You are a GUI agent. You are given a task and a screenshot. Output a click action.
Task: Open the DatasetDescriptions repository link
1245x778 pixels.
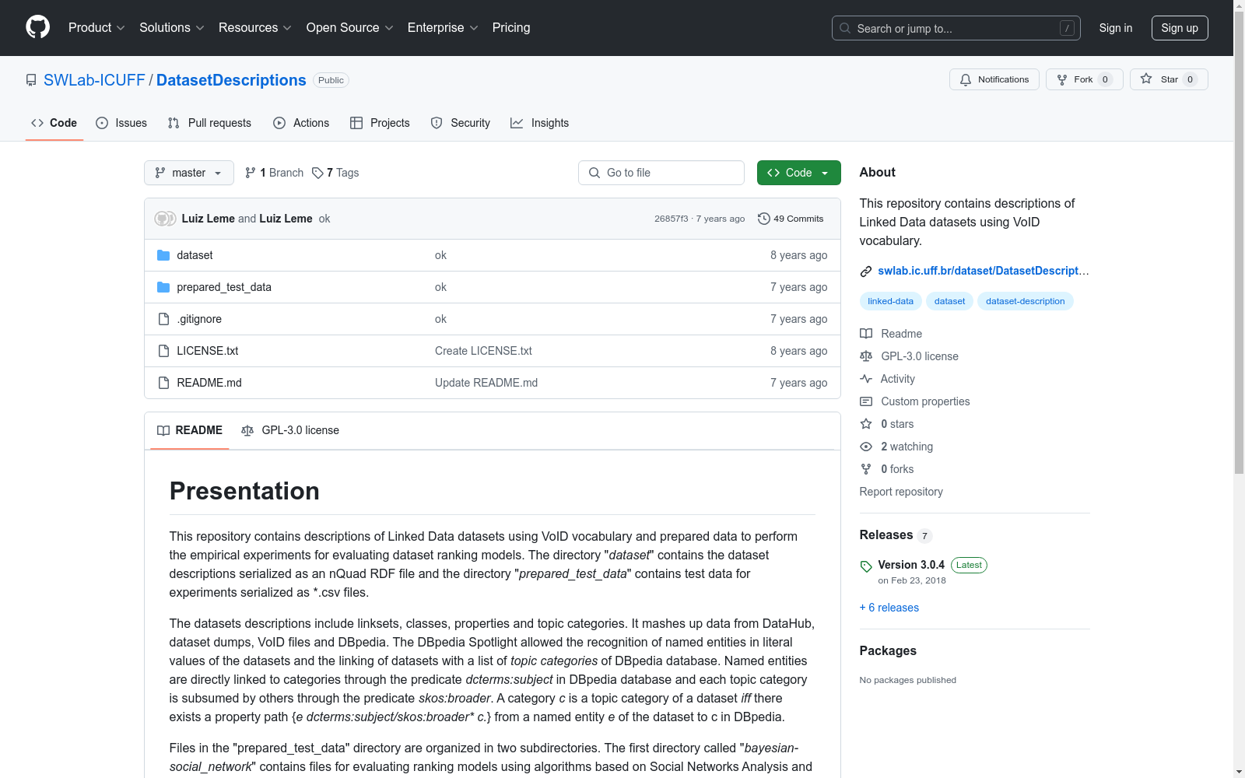click(231, 80)
